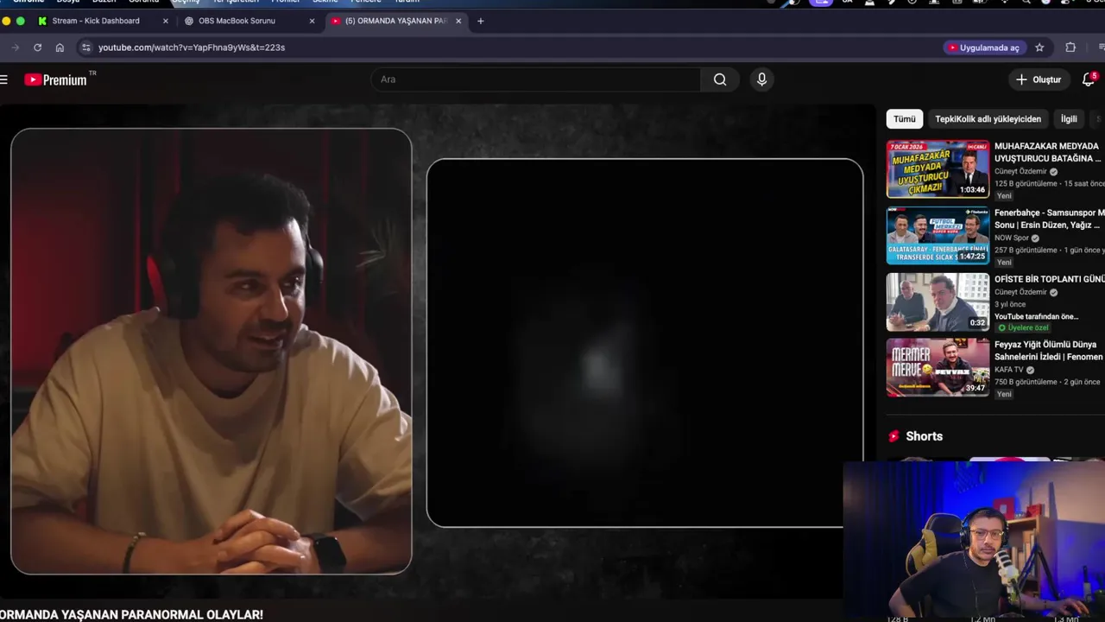
Task: Click the 39:47 duration badge
Action: point(976,389)
